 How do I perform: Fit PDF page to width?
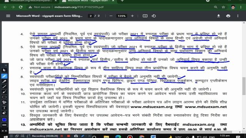(145, 16)
